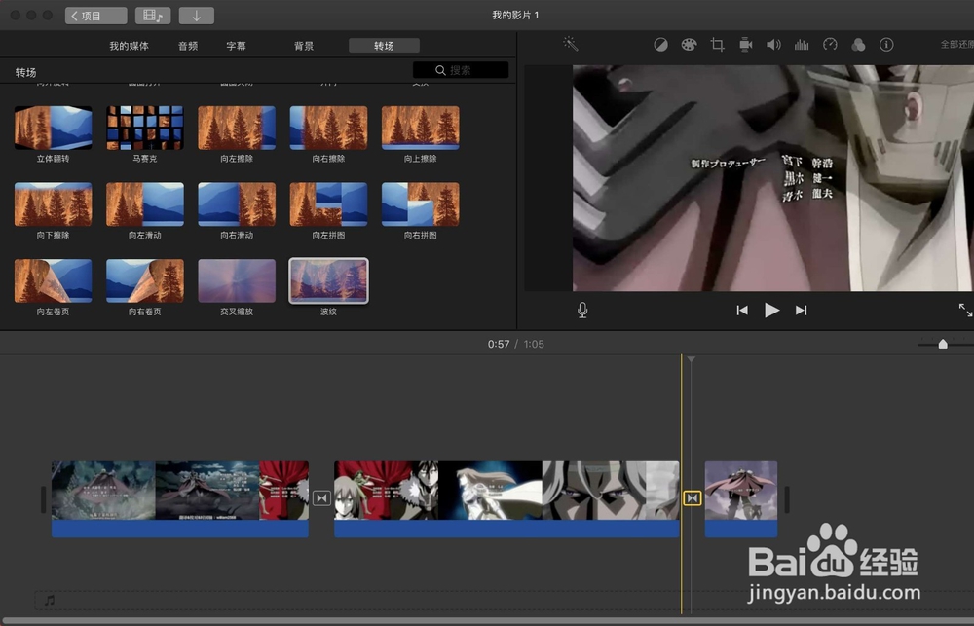Choose the 向右拼图 transition

(x=421, y=204)
